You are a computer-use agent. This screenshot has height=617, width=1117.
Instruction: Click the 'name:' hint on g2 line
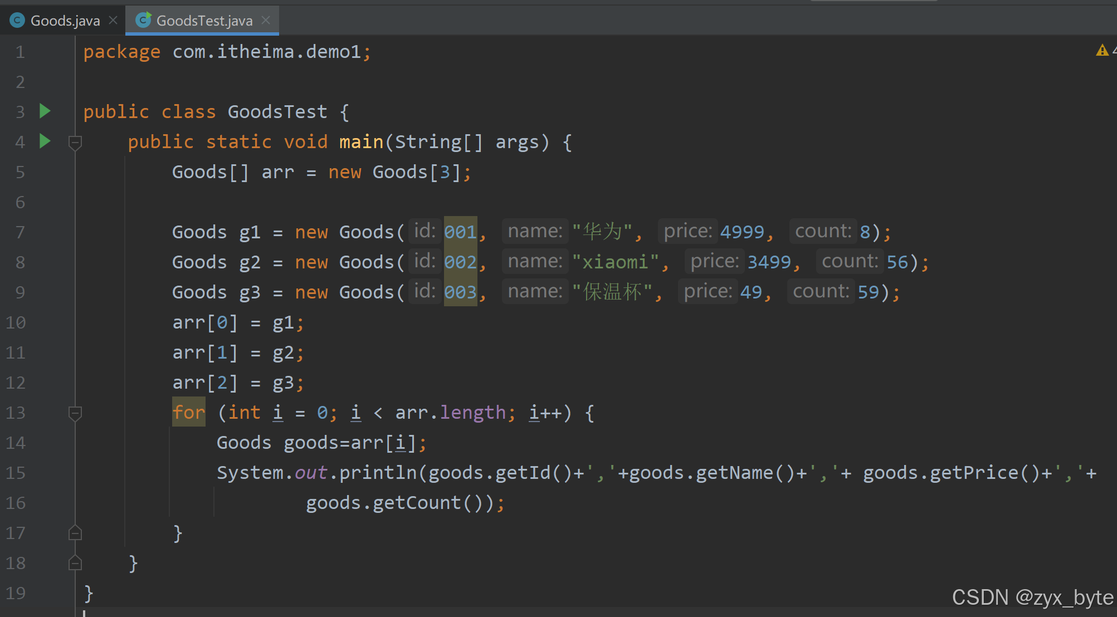click(x=535, y=261)
